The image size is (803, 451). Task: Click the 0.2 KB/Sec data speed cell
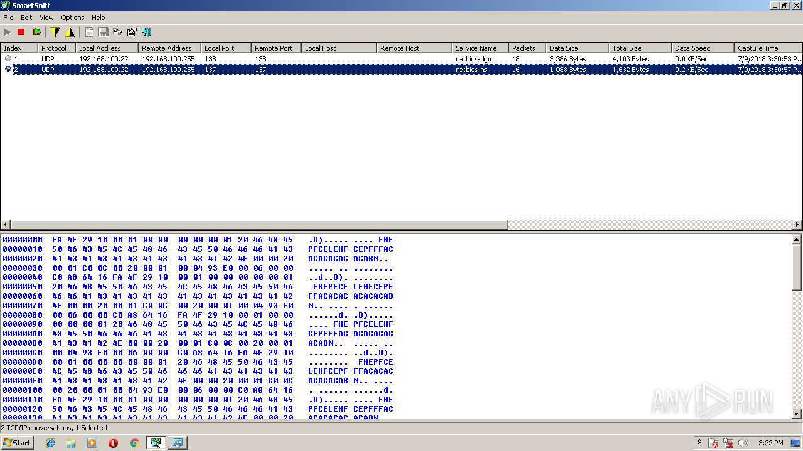pyautogui.click(x=691, y=70)
